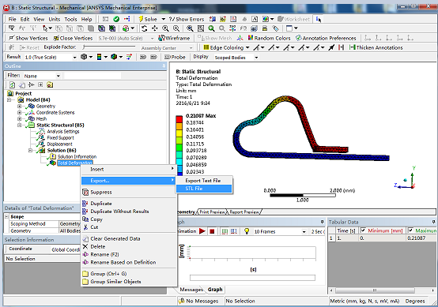Collapse the Solution (B6) node
The image size is (438, 307).
[30, 151]
